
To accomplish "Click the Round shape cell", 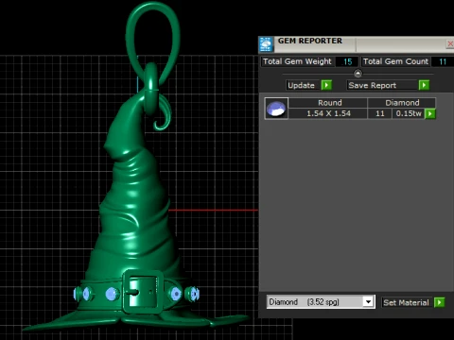I will pos(328,103).
